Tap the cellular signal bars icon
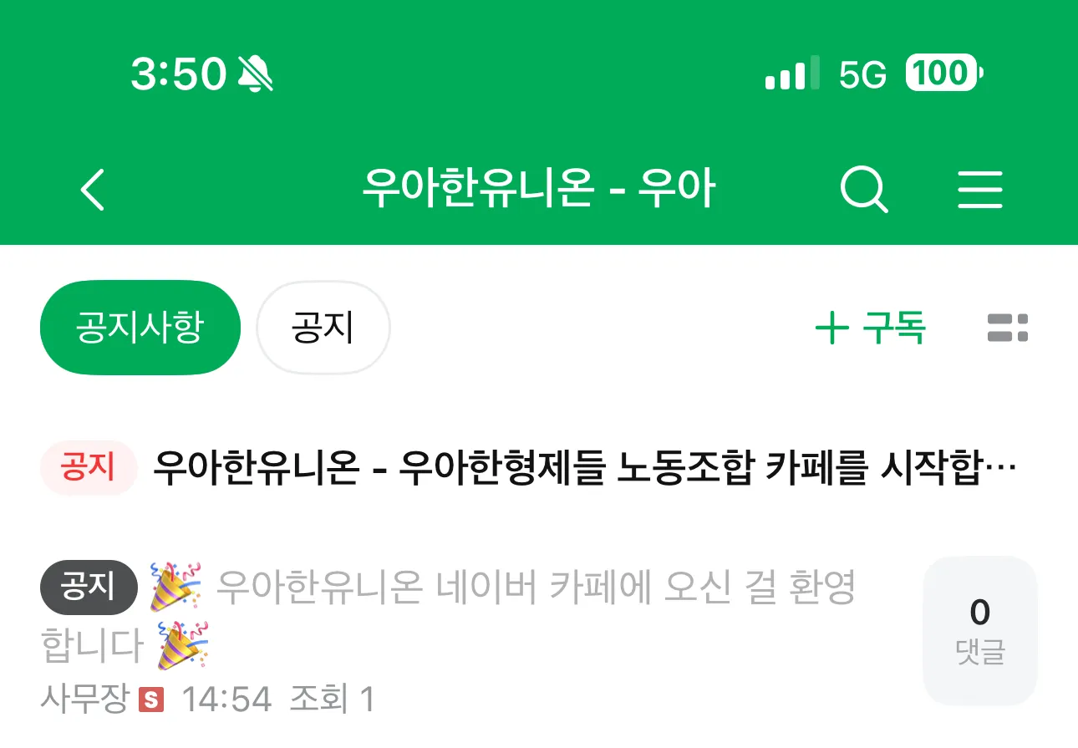The height and width of the screenshot is (748, 1078). [792, 74]
